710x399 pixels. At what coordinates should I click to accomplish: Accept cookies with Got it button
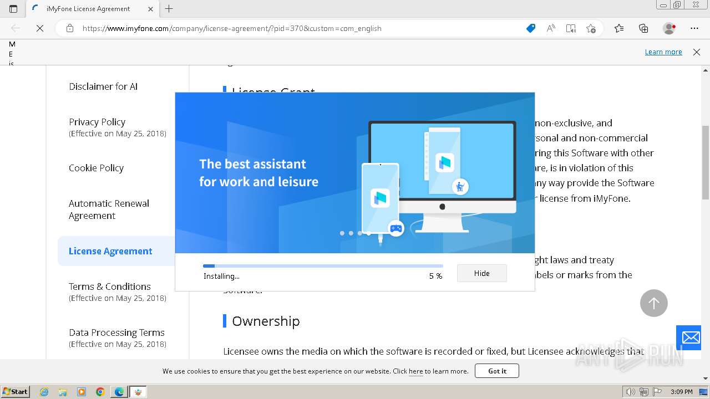(497, 371)
